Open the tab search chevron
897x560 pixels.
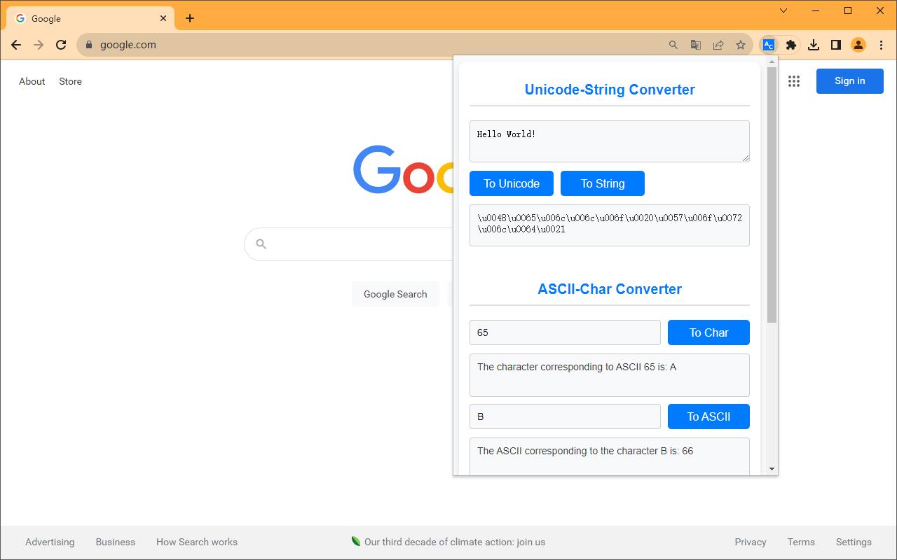pos(783,10)
